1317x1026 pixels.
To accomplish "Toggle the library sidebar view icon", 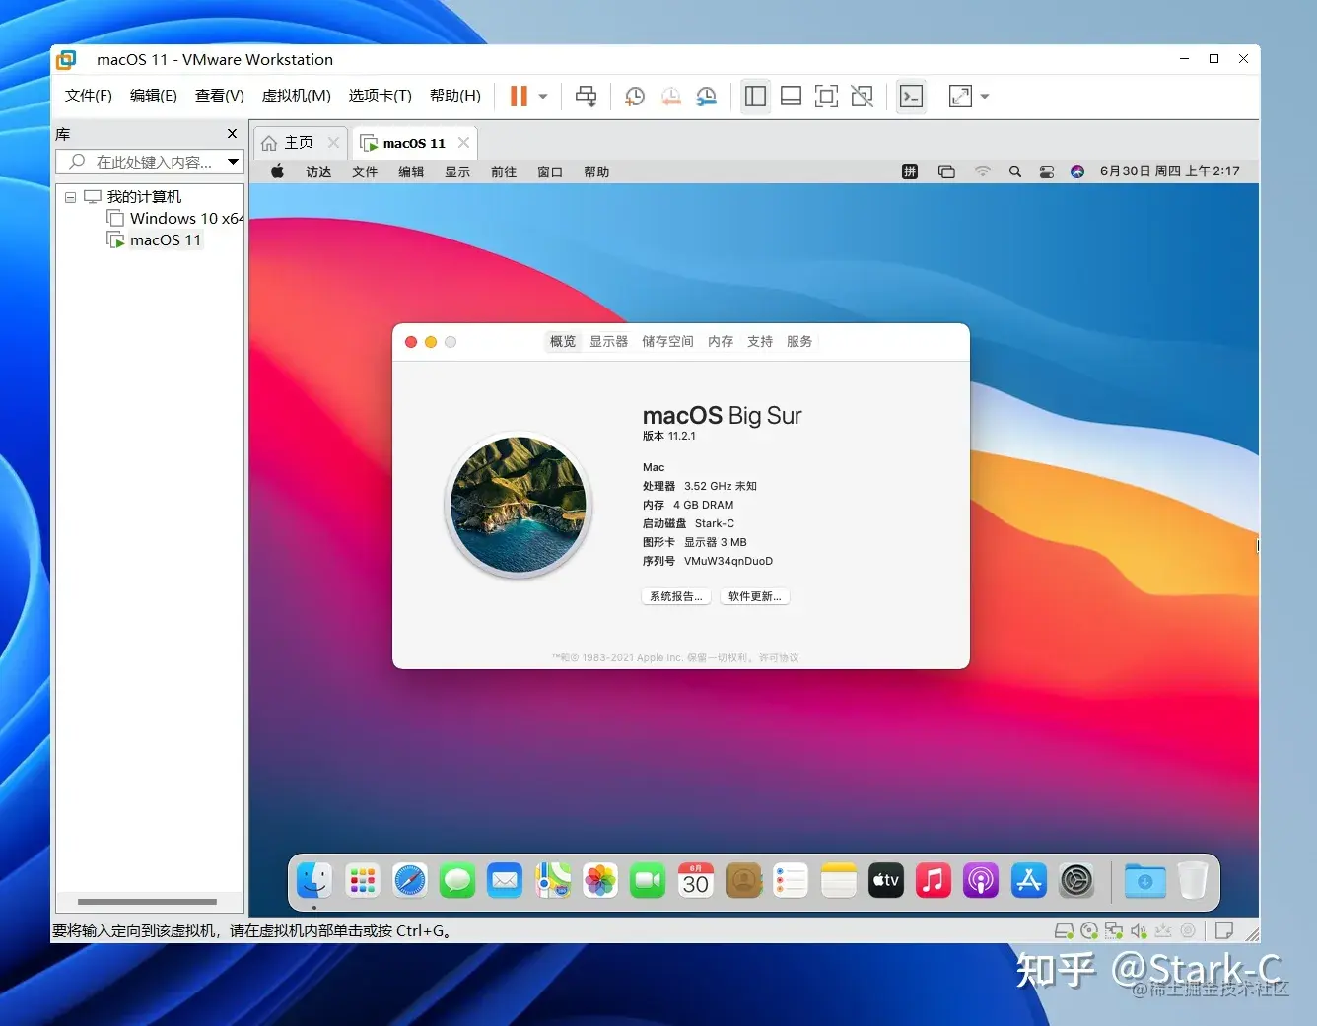I will coord(755,96).
